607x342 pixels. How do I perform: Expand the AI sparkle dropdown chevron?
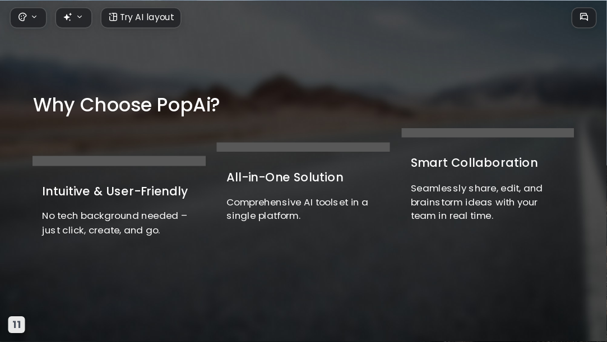point(80,17)
